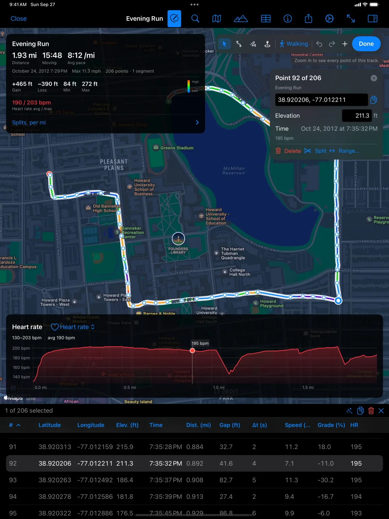Select row 95 in points table
The image size is (389, 519).
pos(194,513)
